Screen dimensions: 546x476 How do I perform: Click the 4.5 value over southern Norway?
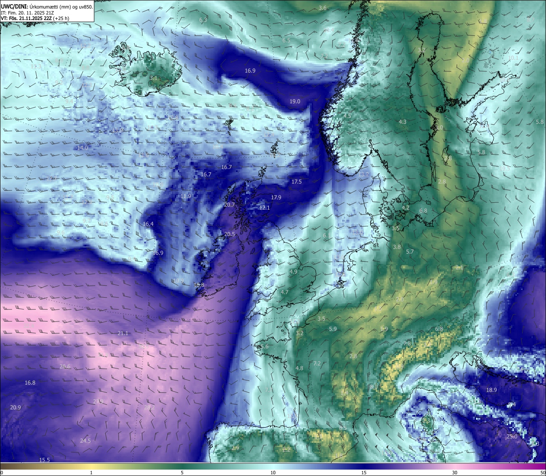pyautogui.click(x=347, y=116)
